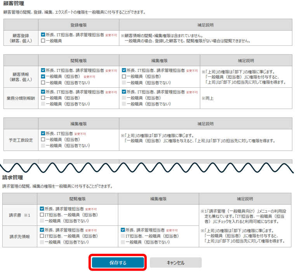Click the 保存する button

[118, 263]
